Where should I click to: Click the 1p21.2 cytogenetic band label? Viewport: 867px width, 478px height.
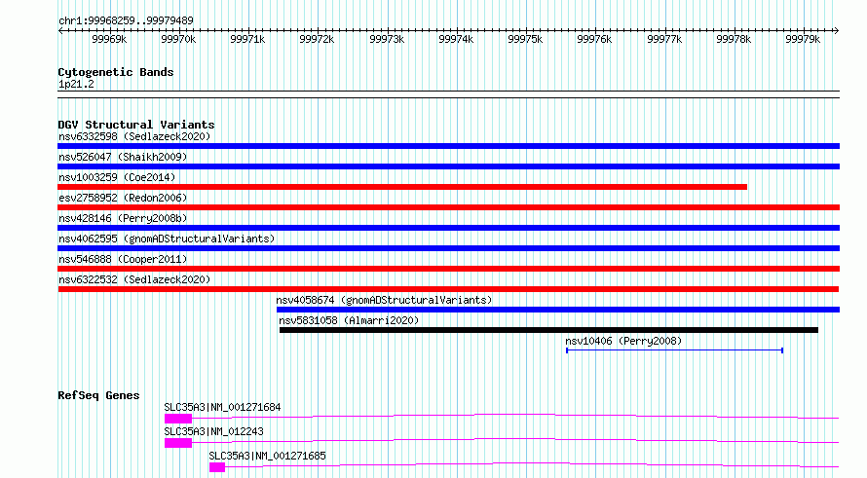click(76, 85)
